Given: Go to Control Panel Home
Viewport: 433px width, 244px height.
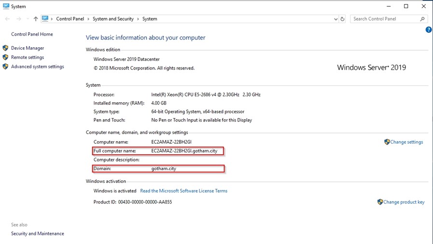Looking at the screenshot, I should click(32, 34).
